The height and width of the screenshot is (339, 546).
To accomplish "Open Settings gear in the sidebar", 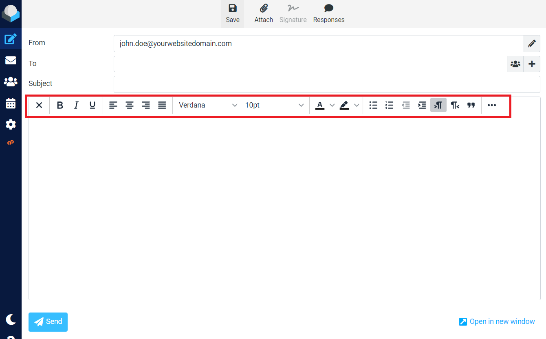I will (11, 124).
